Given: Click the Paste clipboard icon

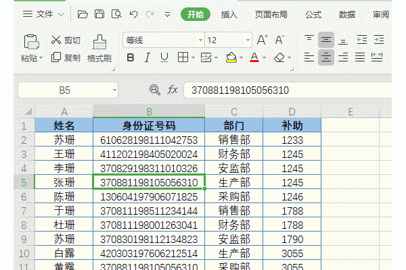Looking at the screenshot, I should [31, 42].
